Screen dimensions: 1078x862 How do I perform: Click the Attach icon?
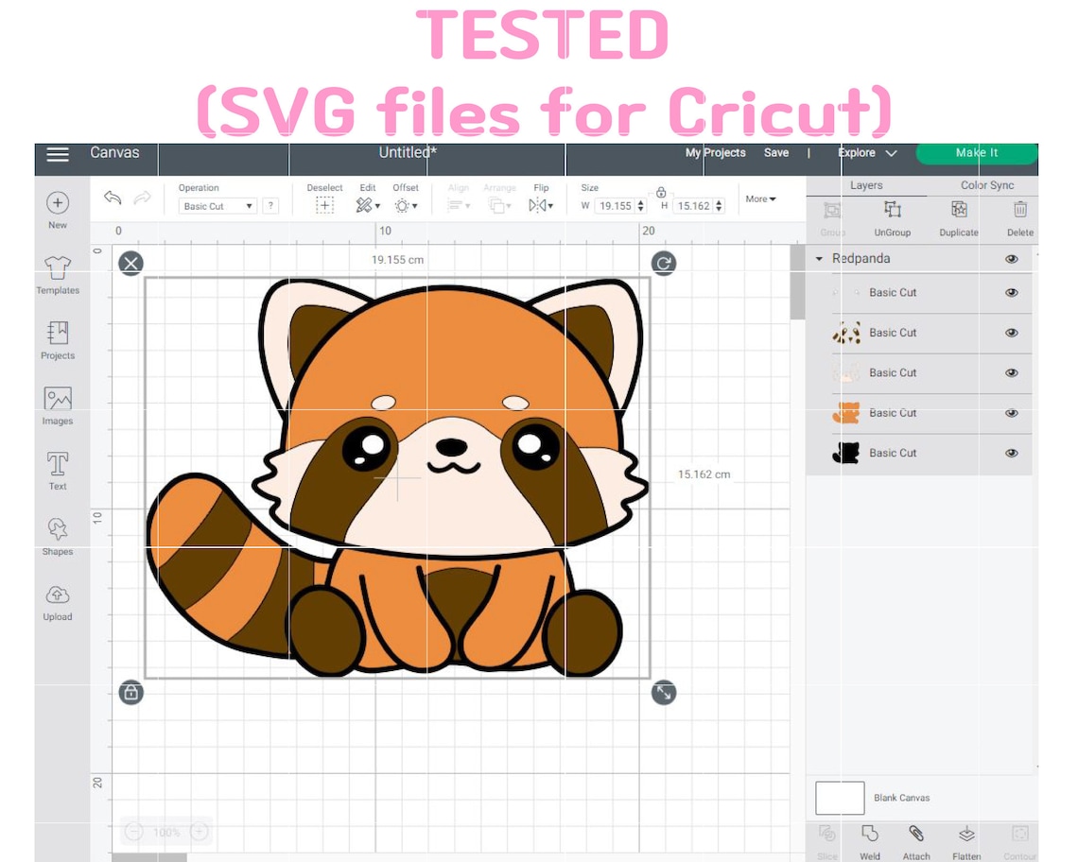(x=915, y=836)
